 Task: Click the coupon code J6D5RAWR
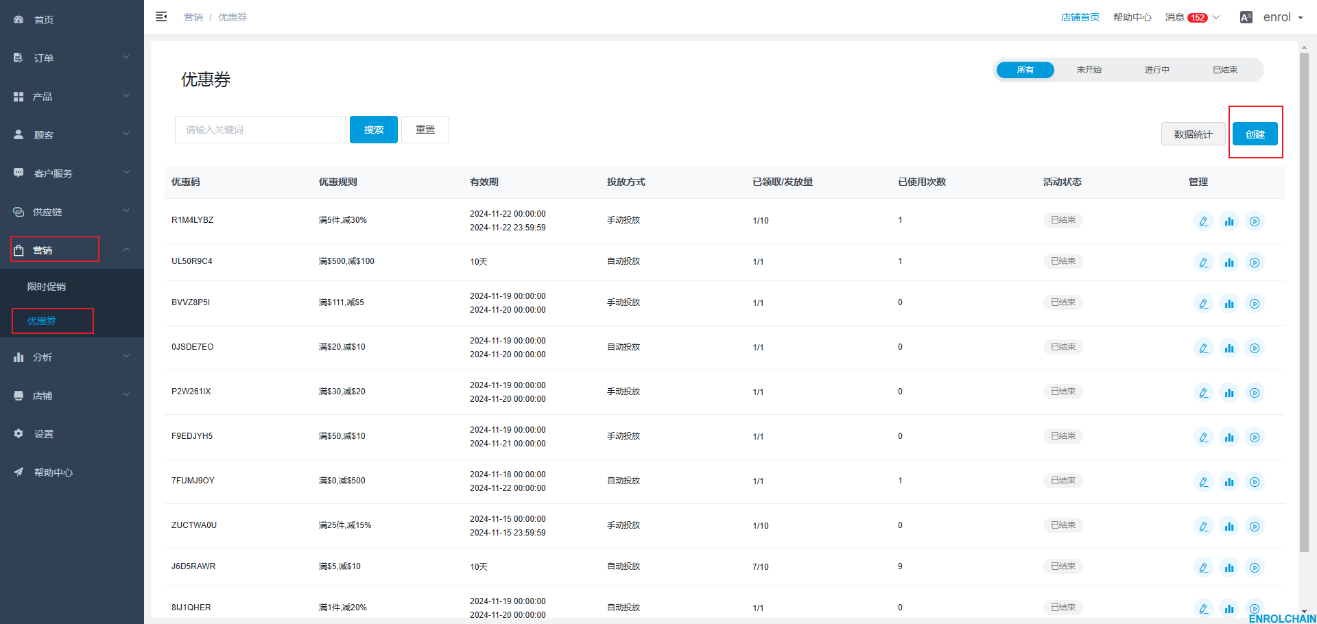(193, 566)
